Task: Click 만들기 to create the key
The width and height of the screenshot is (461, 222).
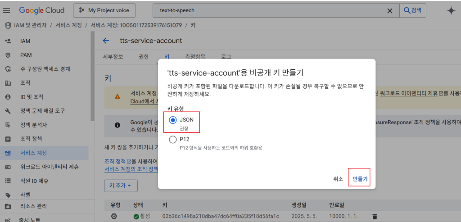Action: (x=360, y=179)
